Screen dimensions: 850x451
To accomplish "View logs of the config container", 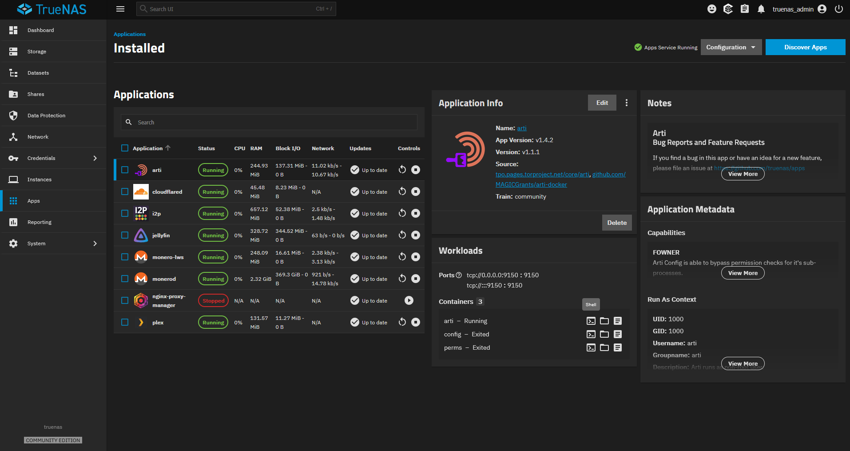I will pyautogui.click(x=618, y=334).
